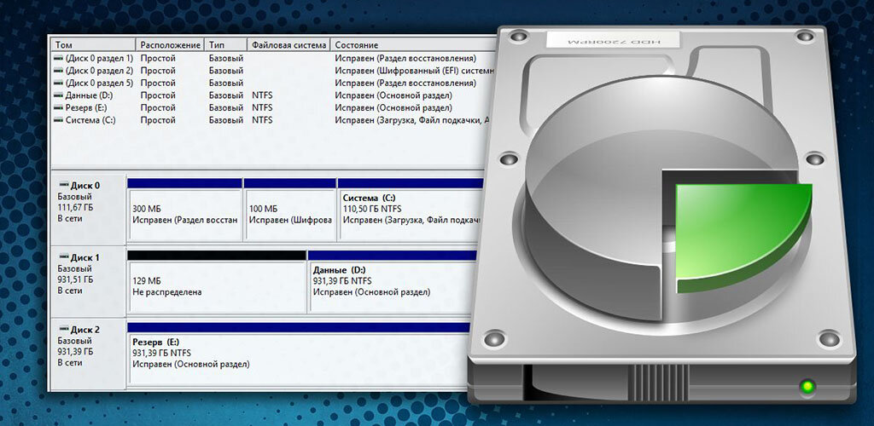This screenshot has width=874, height=426.
Task: Click the Загрузка, Файл подкачки status cell
Action: [412, 119]
